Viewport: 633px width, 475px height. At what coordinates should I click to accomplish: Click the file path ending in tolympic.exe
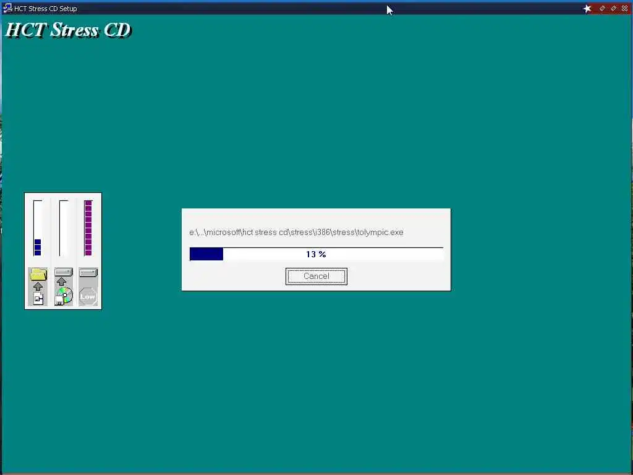pyautogui.click(x=296, y=233)
